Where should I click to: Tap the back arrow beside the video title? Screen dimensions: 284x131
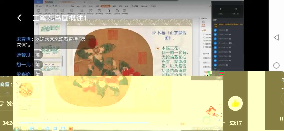coord(19,18)
